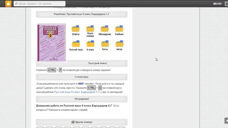This screenshot has height=128, width=228.
Task: Click the orange star bookmark icon
Action: click(x=8, y=4)
